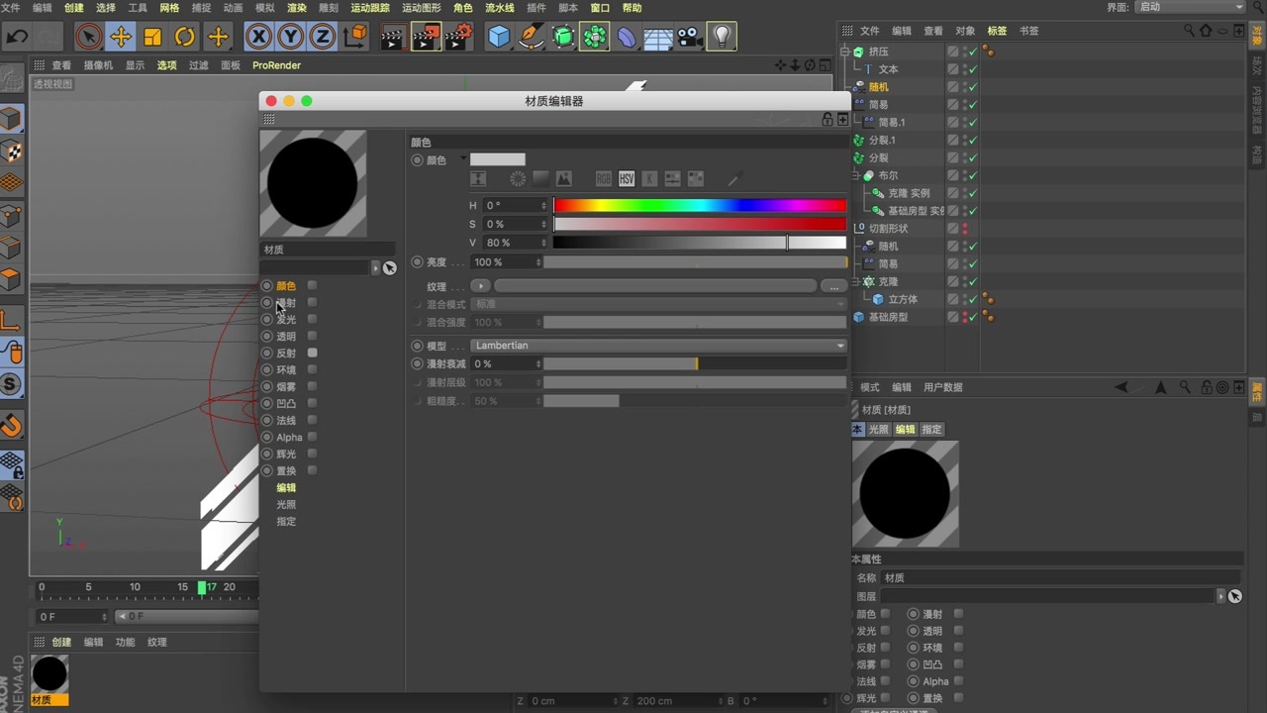
Task: Pick a color with the eyedropper
Action: click(734, 179)
